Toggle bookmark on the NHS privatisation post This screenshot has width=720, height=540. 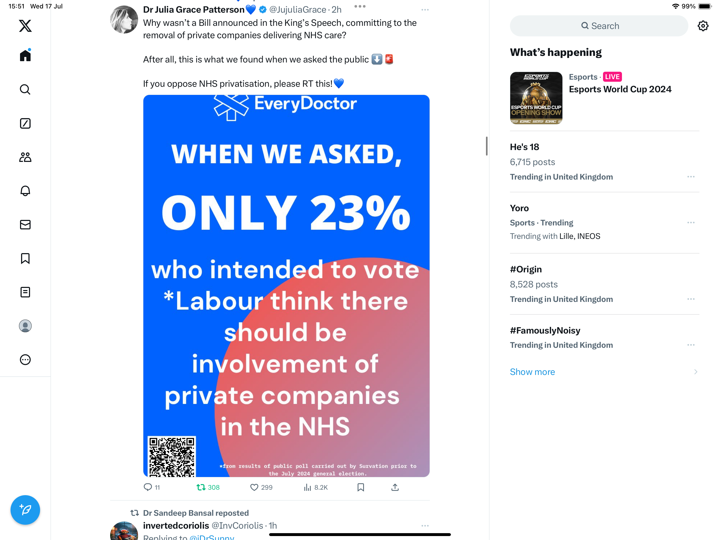click(361, 487)
